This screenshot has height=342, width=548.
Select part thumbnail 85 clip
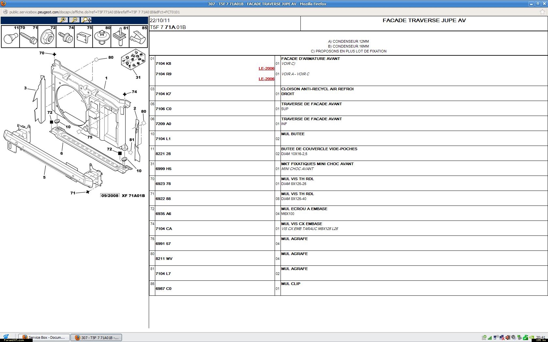[138, 36]
